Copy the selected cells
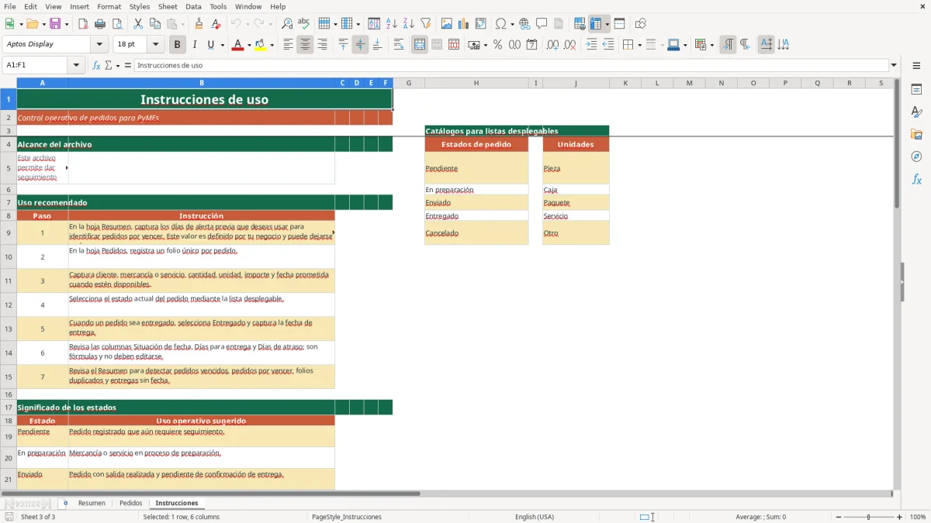This screenshot has width=931, height=523. tap(154, 24)
